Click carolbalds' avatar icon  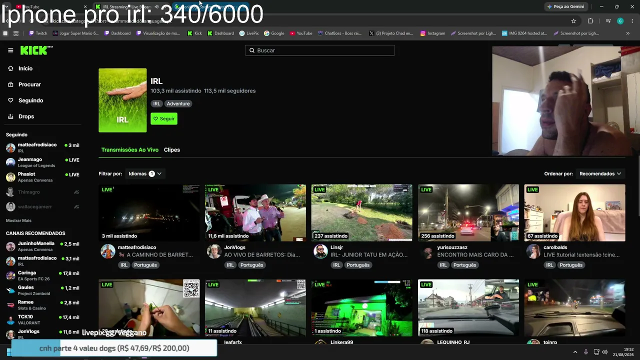point(533,251)
